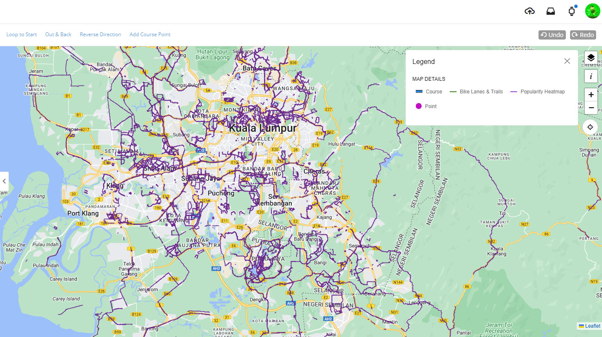The image size is (602, 337).
Task: Click the cloud upload icon
Action: 530,11
